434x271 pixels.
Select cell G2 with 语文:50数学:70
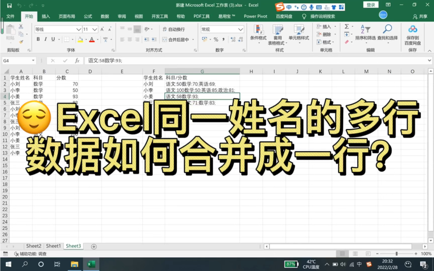click(202, 84)
